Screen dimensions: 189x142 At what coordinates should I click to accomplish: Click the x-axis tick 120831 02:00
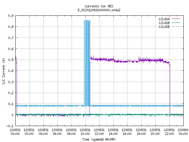(x=29, y=132)
